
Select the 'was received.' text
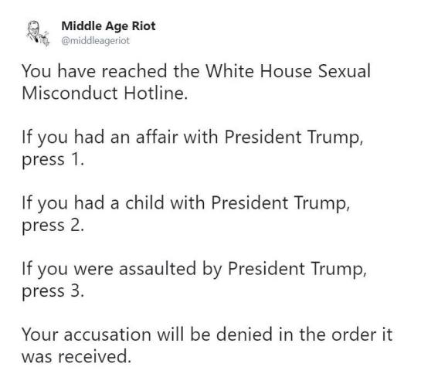coord(76,356)
